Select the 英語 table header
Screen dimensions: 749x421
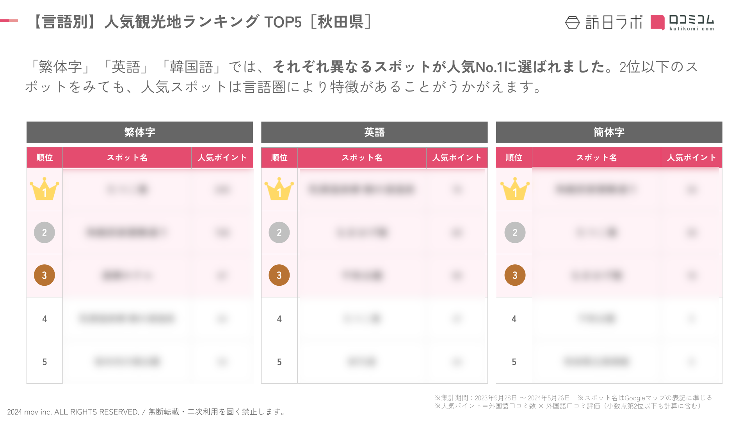(374, 133)
